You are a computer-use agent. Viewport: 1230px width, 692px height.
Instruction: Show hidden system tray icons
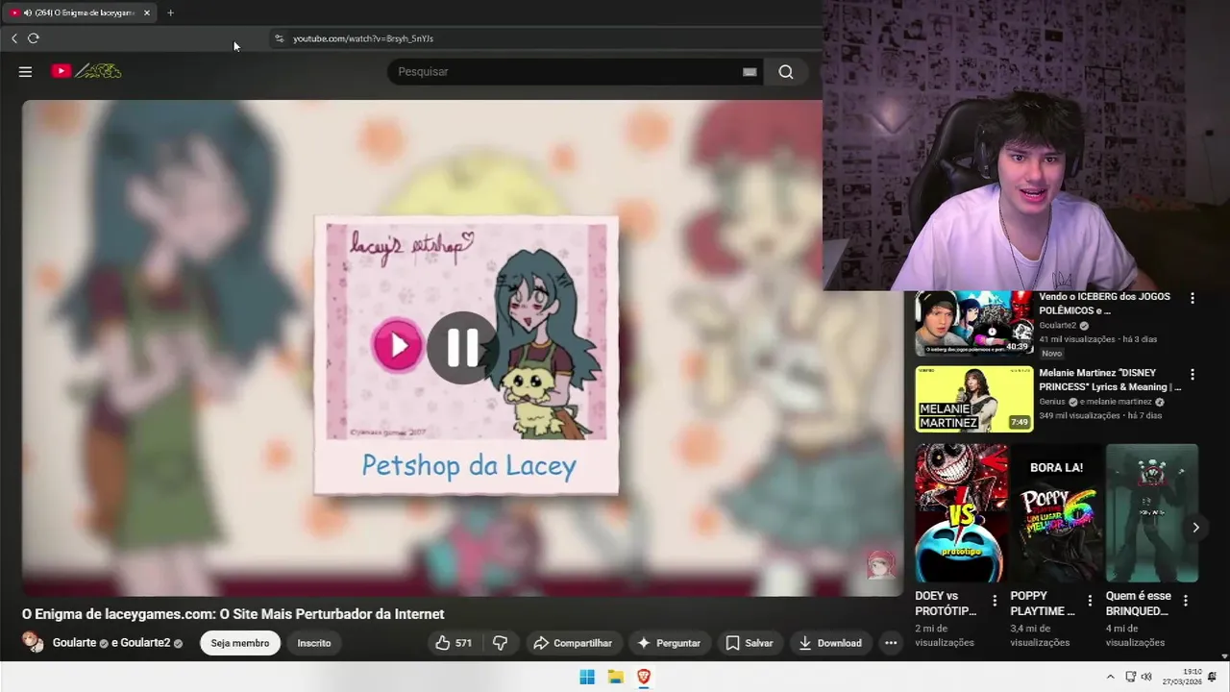[x=1111, y=677]
